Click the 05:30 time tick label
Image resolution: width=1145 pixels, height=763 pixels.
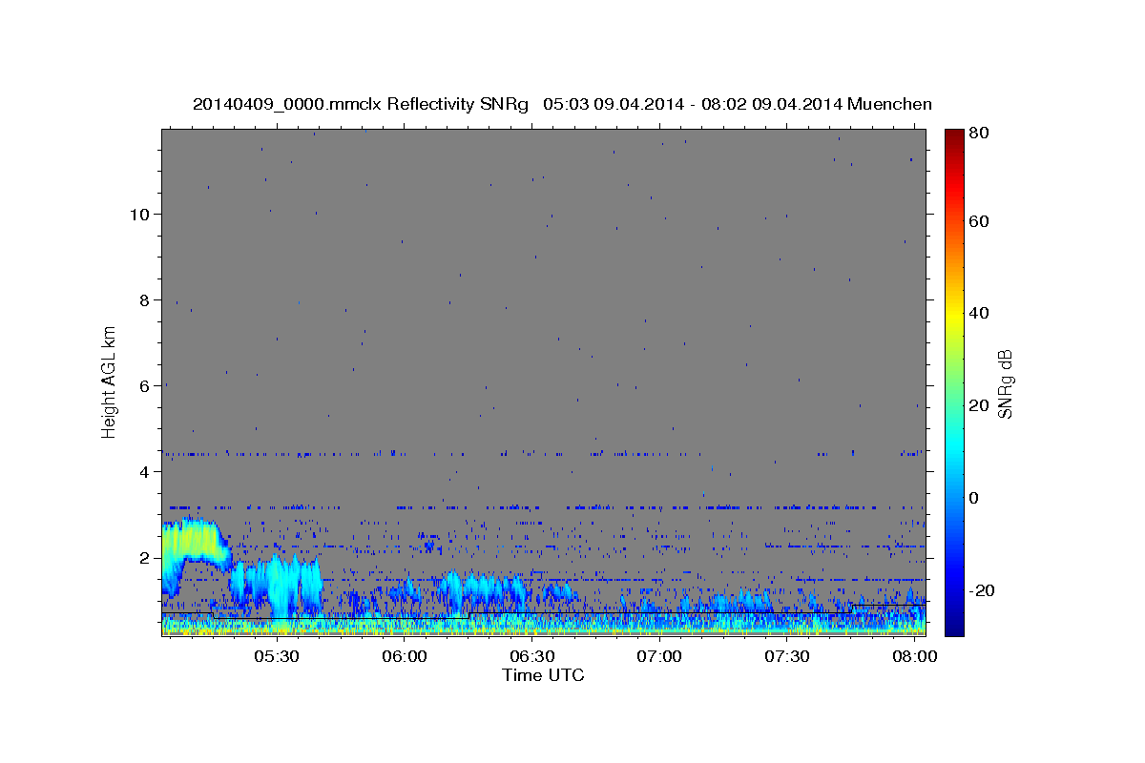pos(277,657)
